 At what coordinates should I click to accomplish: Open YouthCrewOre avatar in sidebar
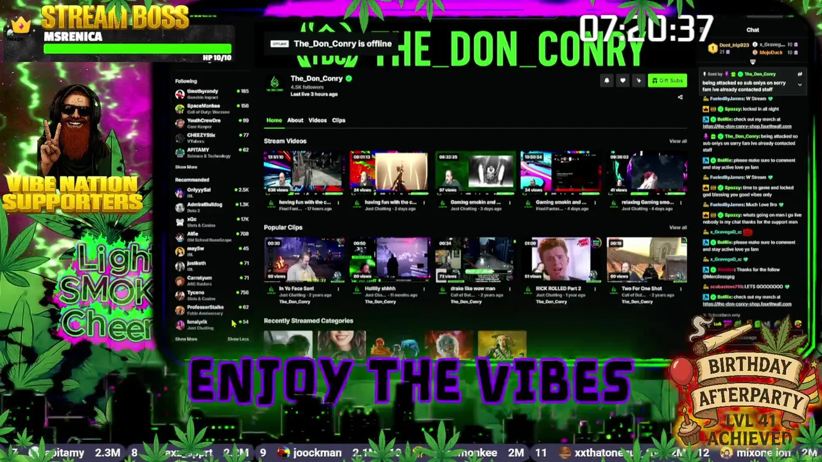point(180,123)
